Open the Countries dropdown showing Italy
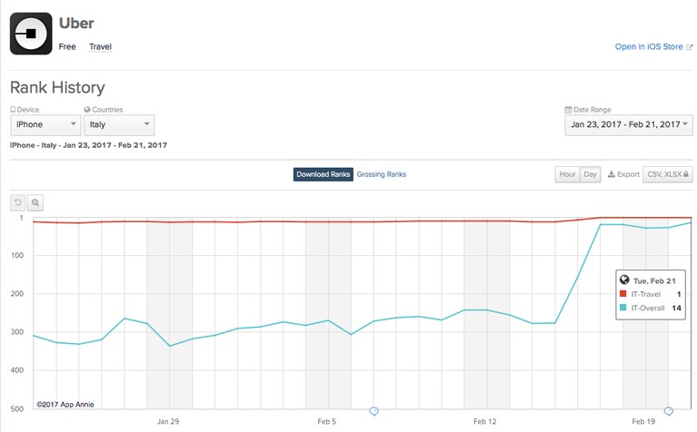 click(x=119, y=124)
